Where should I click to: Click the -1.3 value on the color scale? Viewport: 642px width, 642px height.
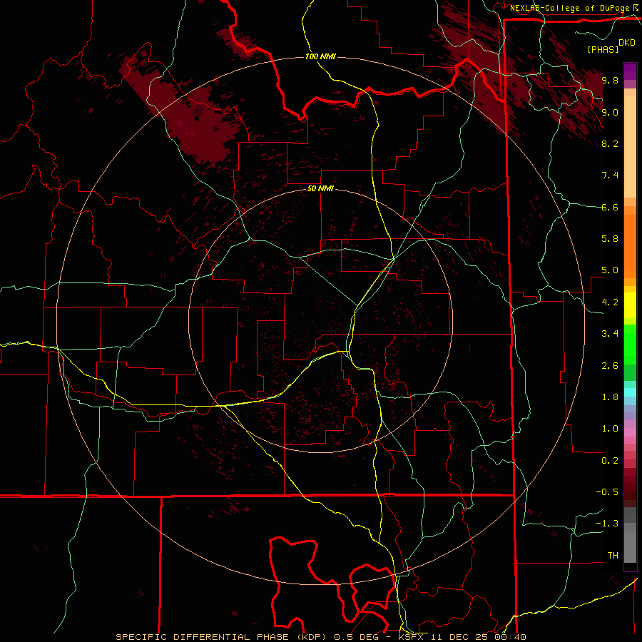(607, 524)
